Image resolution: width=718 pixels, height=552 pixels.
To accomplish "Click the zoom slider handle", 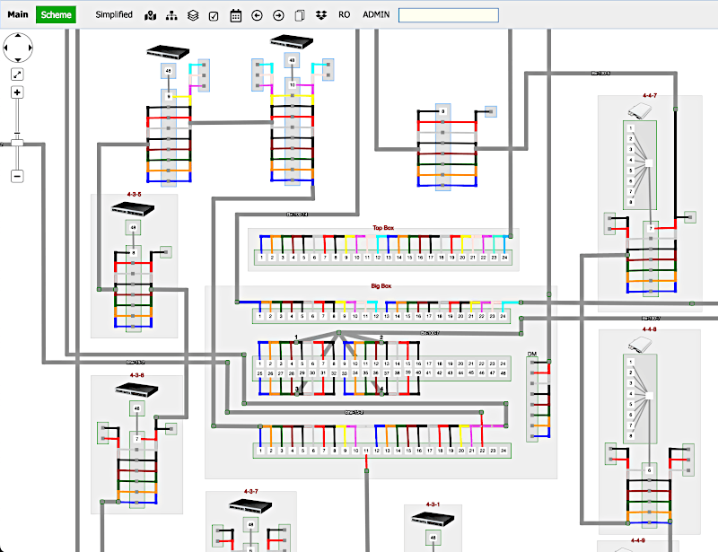I will 17,143.
